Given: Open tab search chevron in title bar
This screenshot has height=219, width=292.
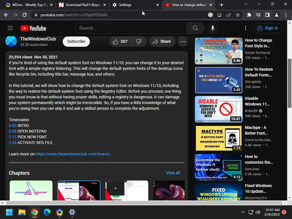Looking at the screenshot, I should tap(246, 4).
